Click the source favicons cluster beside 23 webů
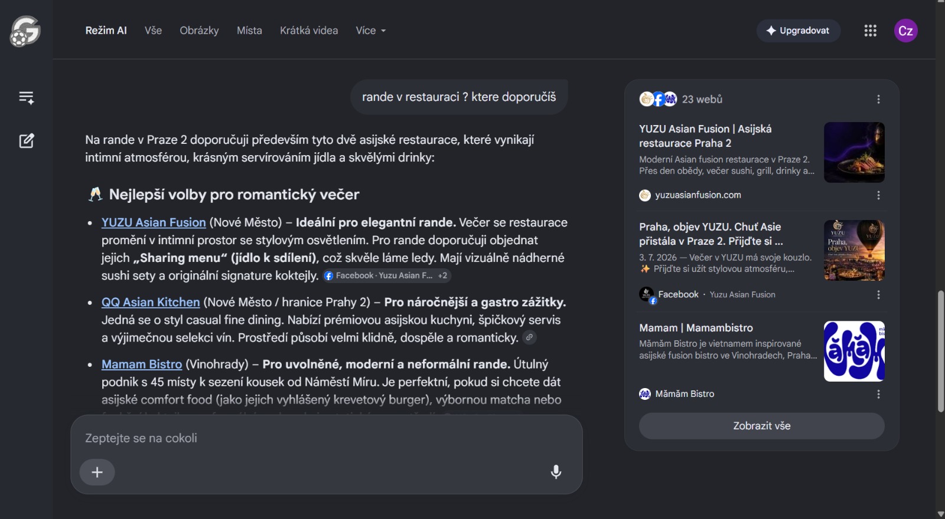The width and height of the screenshot is (945, 519). pyautogui.click(x=658, y=99)
